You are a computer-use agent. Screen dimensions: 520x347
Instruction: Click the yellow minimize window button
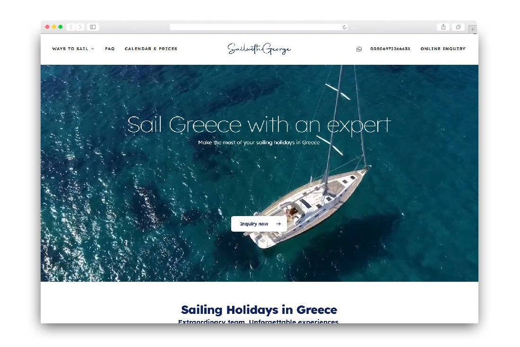point(54,27)
